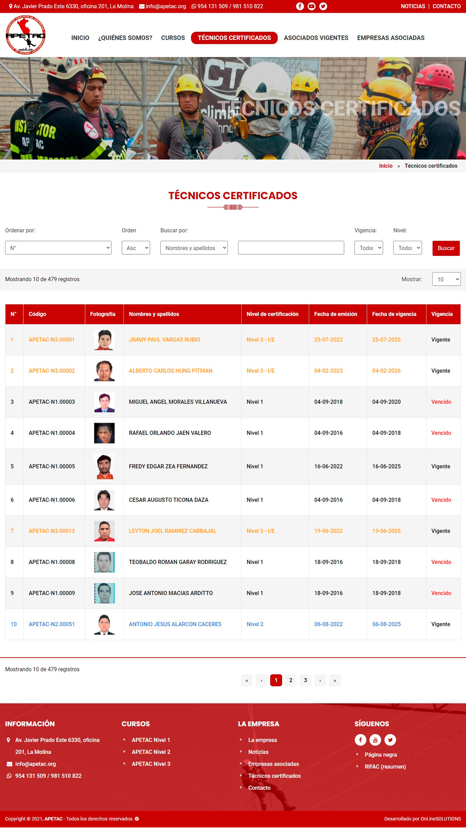Click the Buscar button

pos(446,248)
